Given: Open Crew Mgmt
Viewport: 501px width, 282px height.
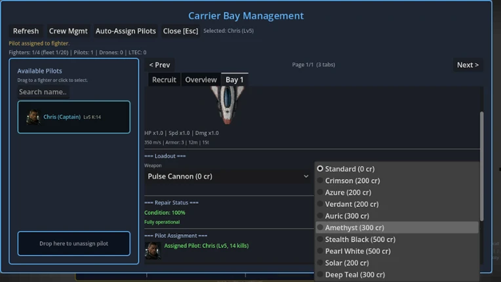Looking at the screenshot, I should (x=68, y=31).
